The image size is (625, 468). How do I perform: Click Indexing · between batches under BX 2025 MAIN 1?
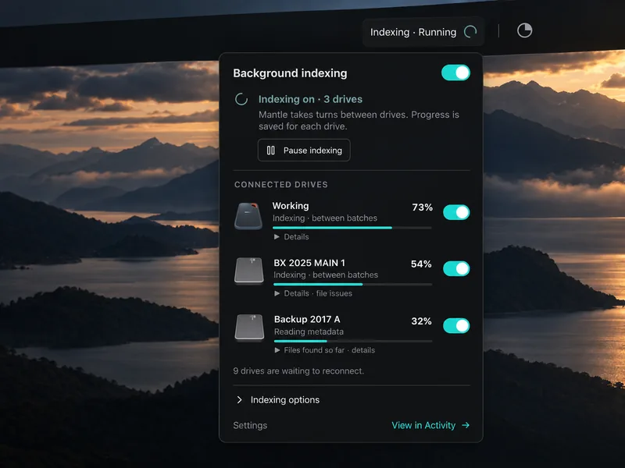(x=326, y=275)
